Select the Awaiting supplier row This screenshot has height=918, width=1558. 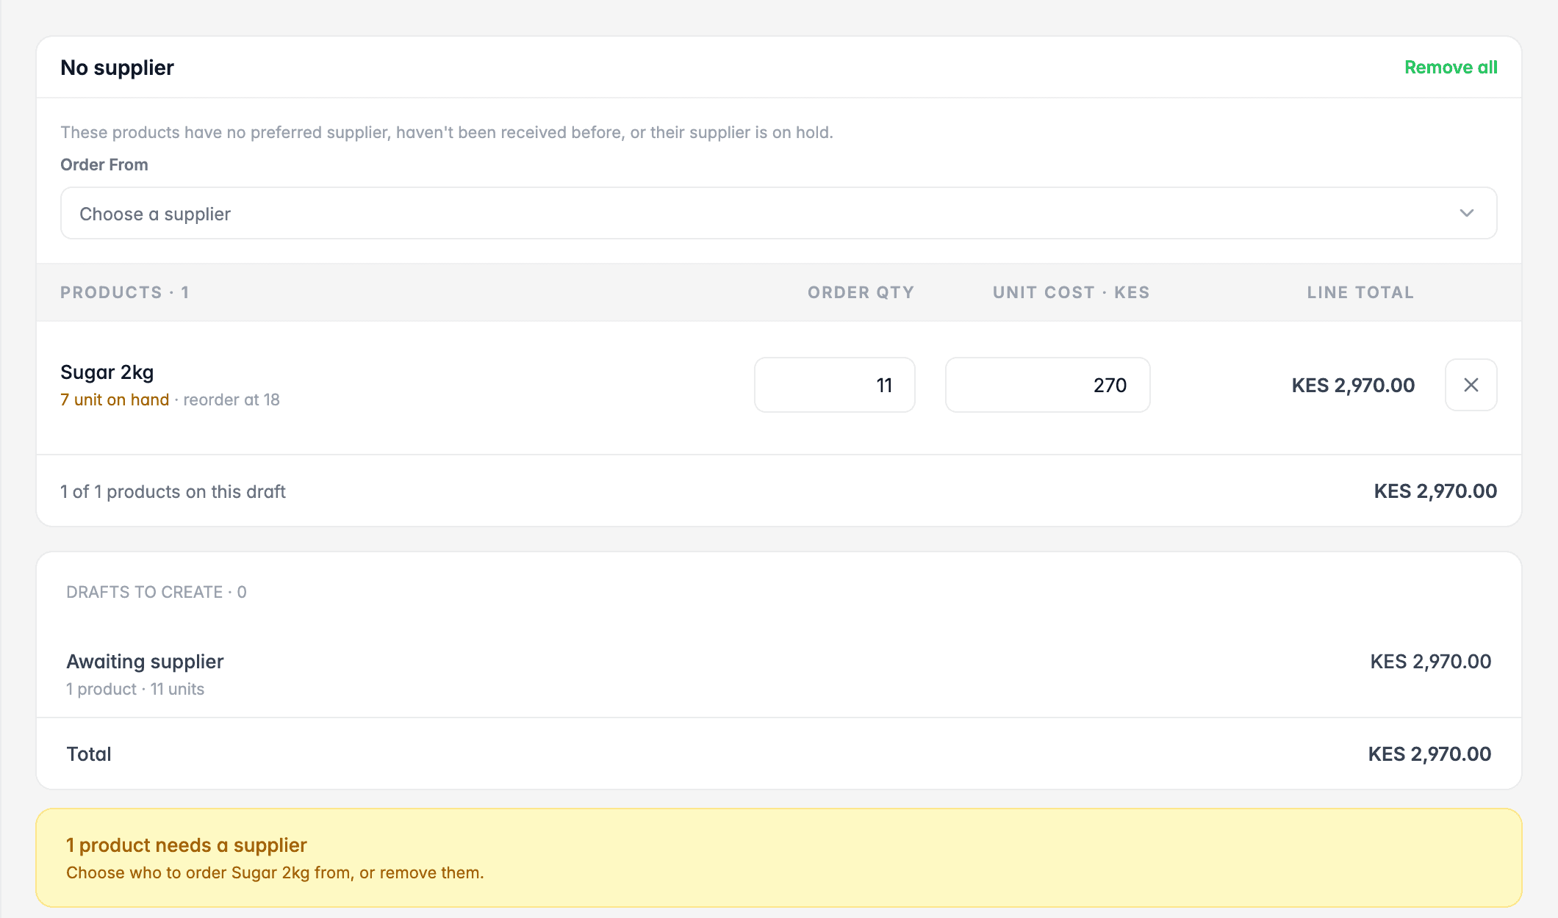click(779, 674)
